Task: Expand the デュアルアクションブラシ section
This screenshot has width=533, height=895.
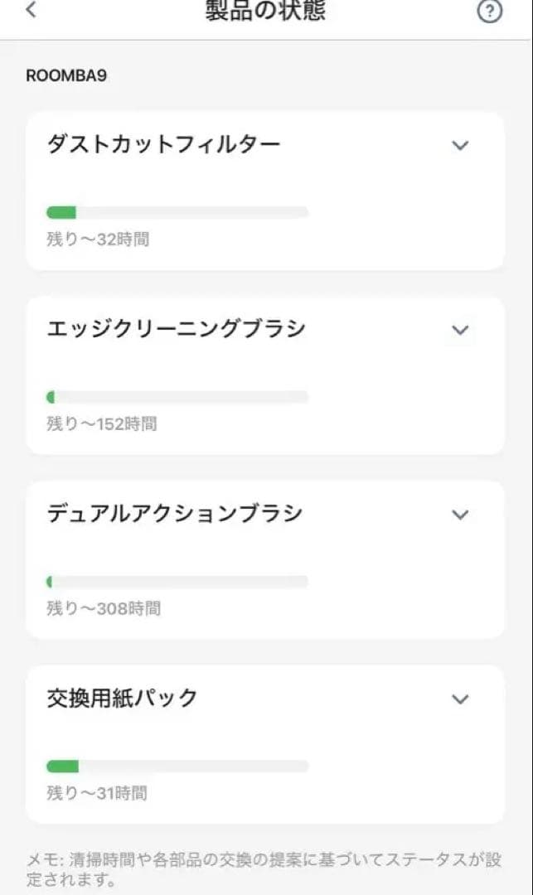Action: pos(460,515)
